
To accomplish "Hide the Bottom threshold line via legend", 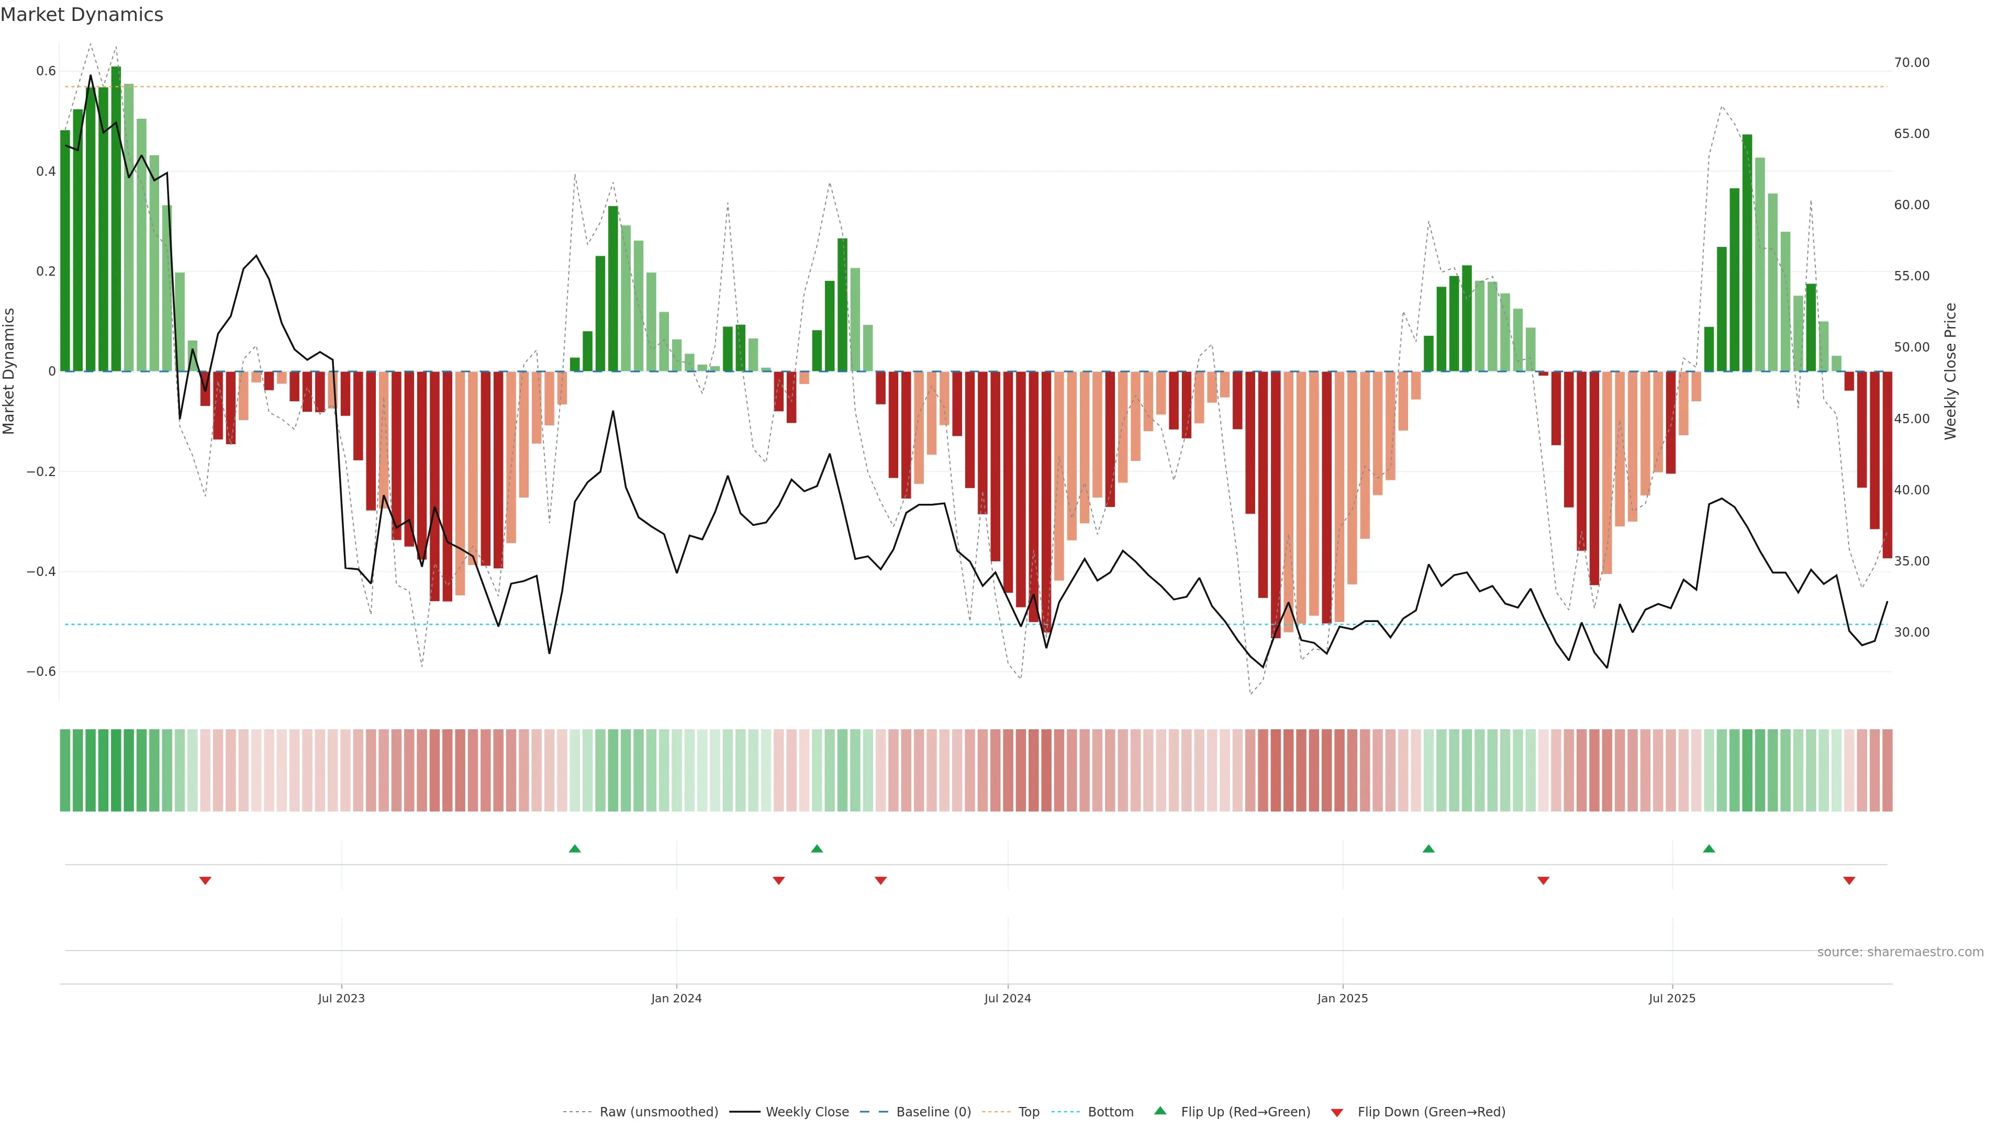I will [1110, 1112].
